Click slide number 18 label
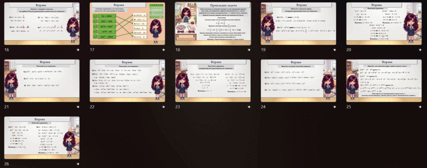This screenshot has height=168, width=427. click(x=178, y=50)
